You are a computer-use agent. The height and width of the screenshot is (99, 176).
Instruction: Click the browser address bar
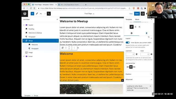coord(83,8)
